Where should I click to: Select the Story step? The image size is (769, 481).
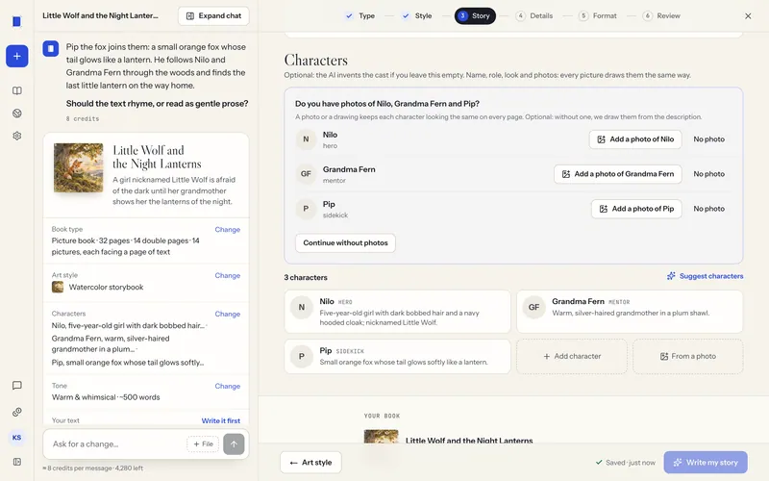click(x=475, y=15)
